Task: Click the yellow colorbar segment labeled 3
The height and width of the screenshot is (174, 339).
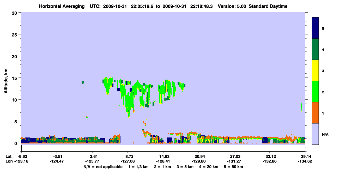Action: [x=315, y=70]
